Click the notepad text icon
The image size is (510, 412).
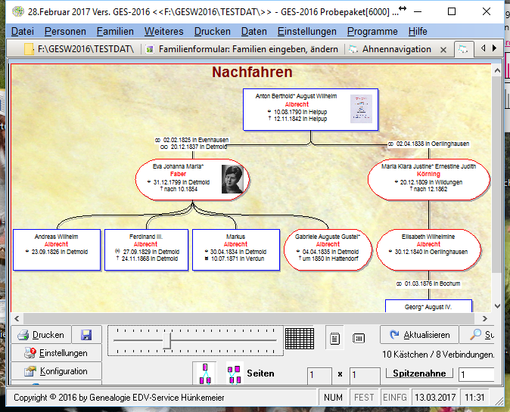(x=334, y=338)
